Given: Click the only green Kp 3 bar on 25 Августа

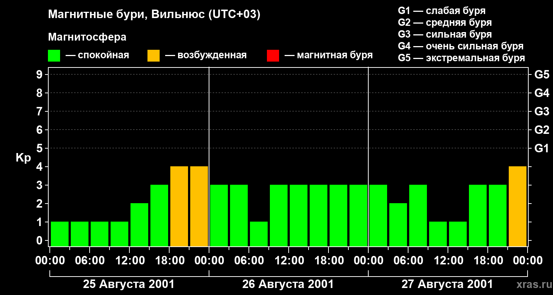Looking at the screenshot, I should (159, 215).
